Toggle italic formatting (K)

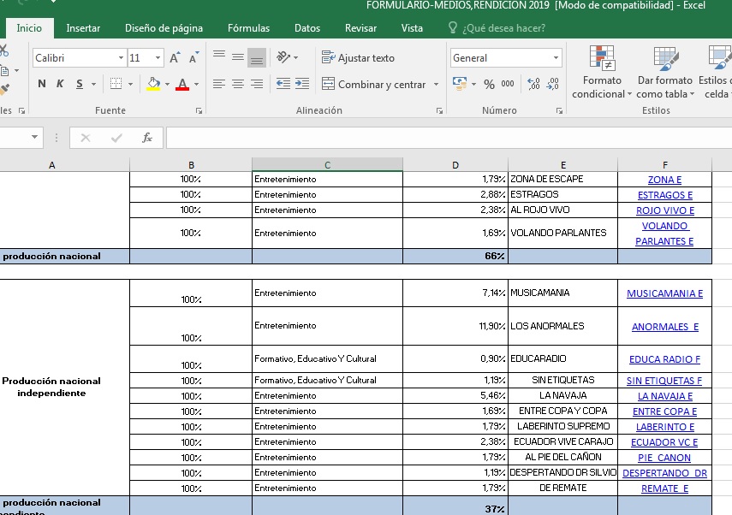coord(60,84)
